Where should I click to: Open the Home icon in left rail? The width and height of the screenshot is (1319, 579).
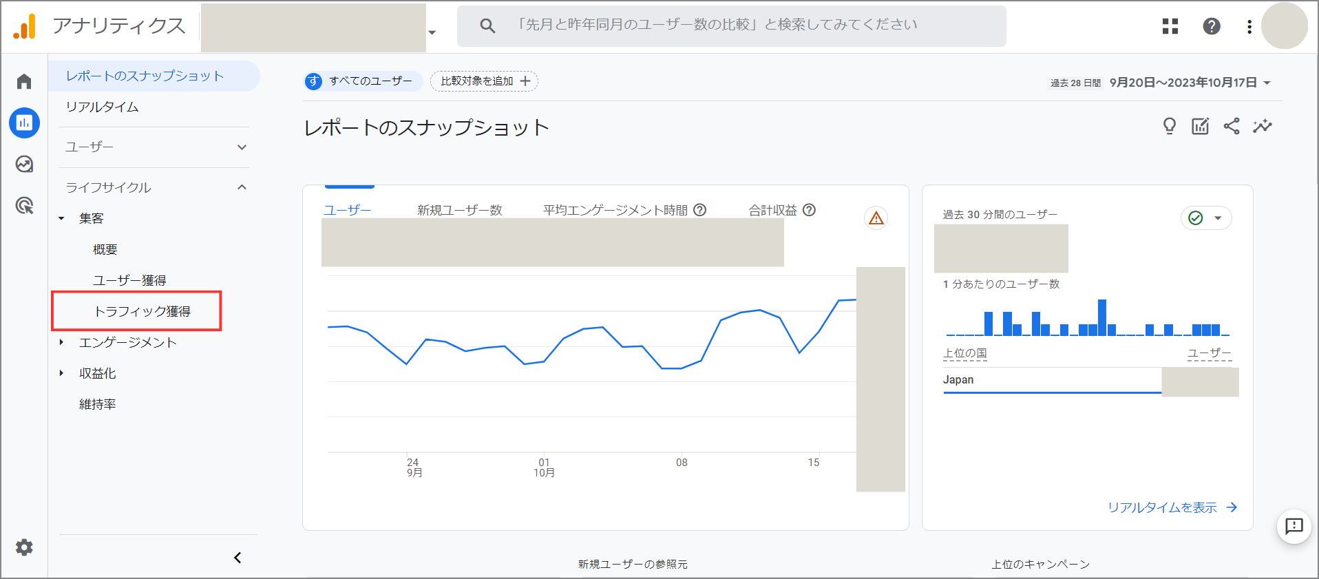[x=24, y=82]
